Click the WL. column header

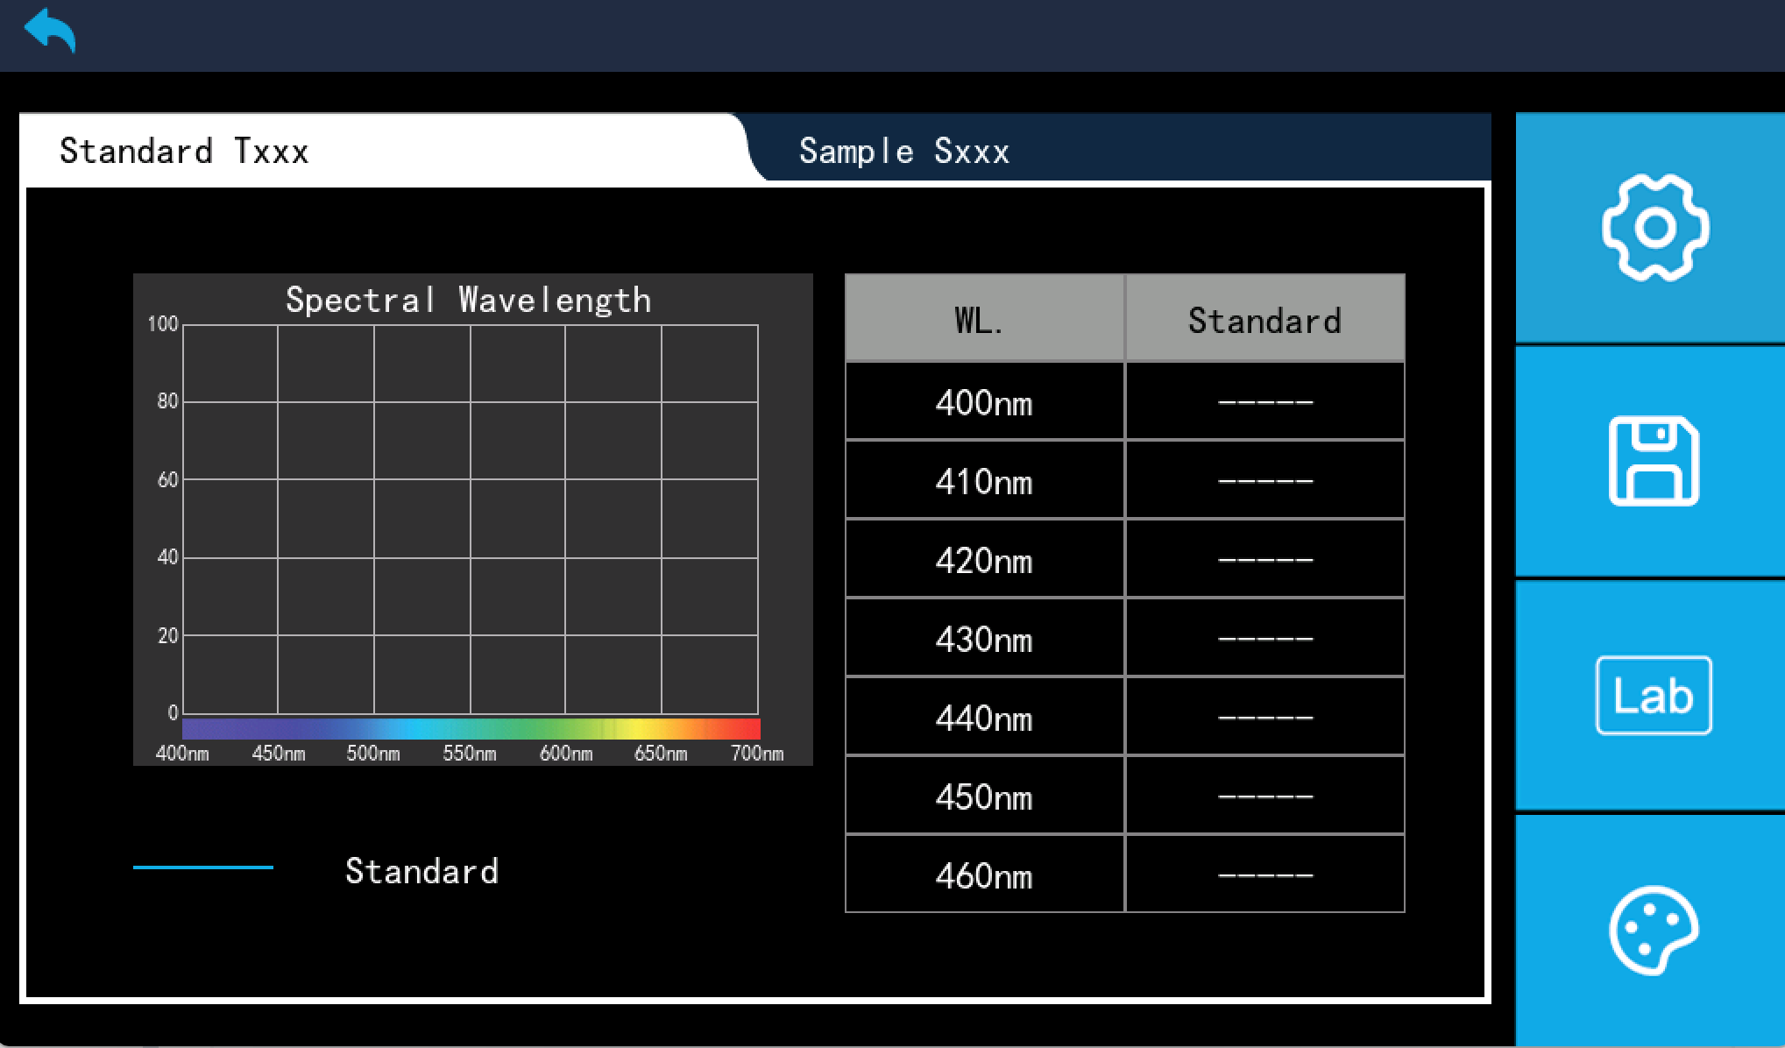pos(983,320)
